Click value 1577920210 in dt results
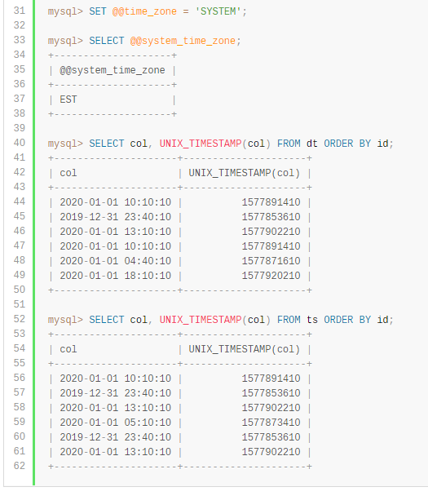 coord(271,276)
